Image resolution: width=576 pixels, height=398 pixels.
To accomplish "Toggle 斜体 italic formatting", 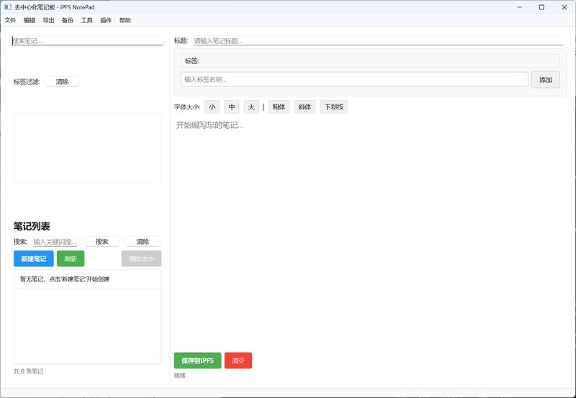I will (305, 107).
